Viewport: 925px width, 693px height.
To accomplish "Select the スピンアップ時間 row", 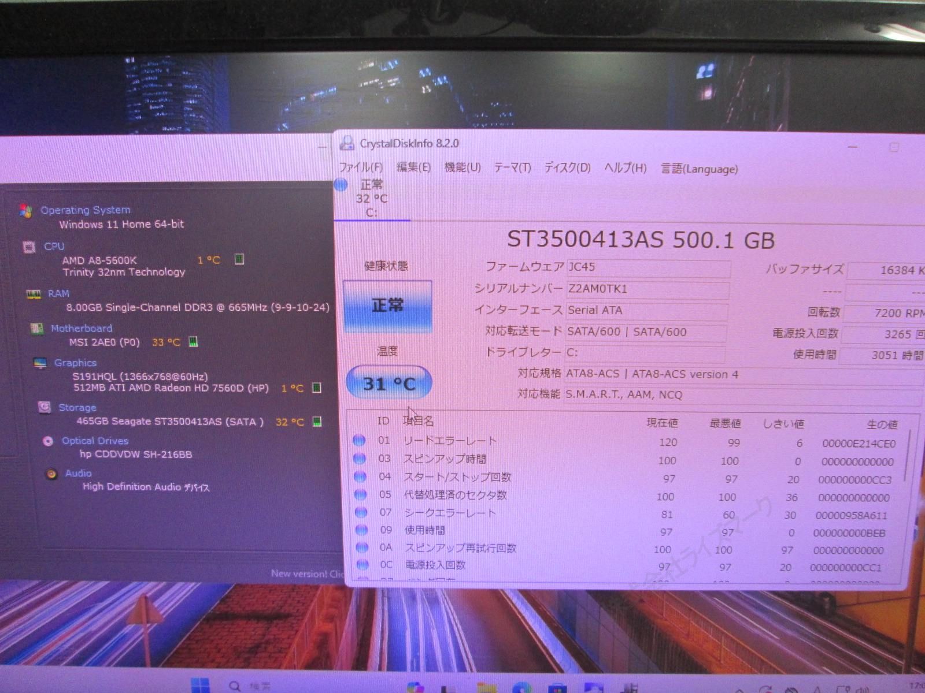I will pos(626,460).
